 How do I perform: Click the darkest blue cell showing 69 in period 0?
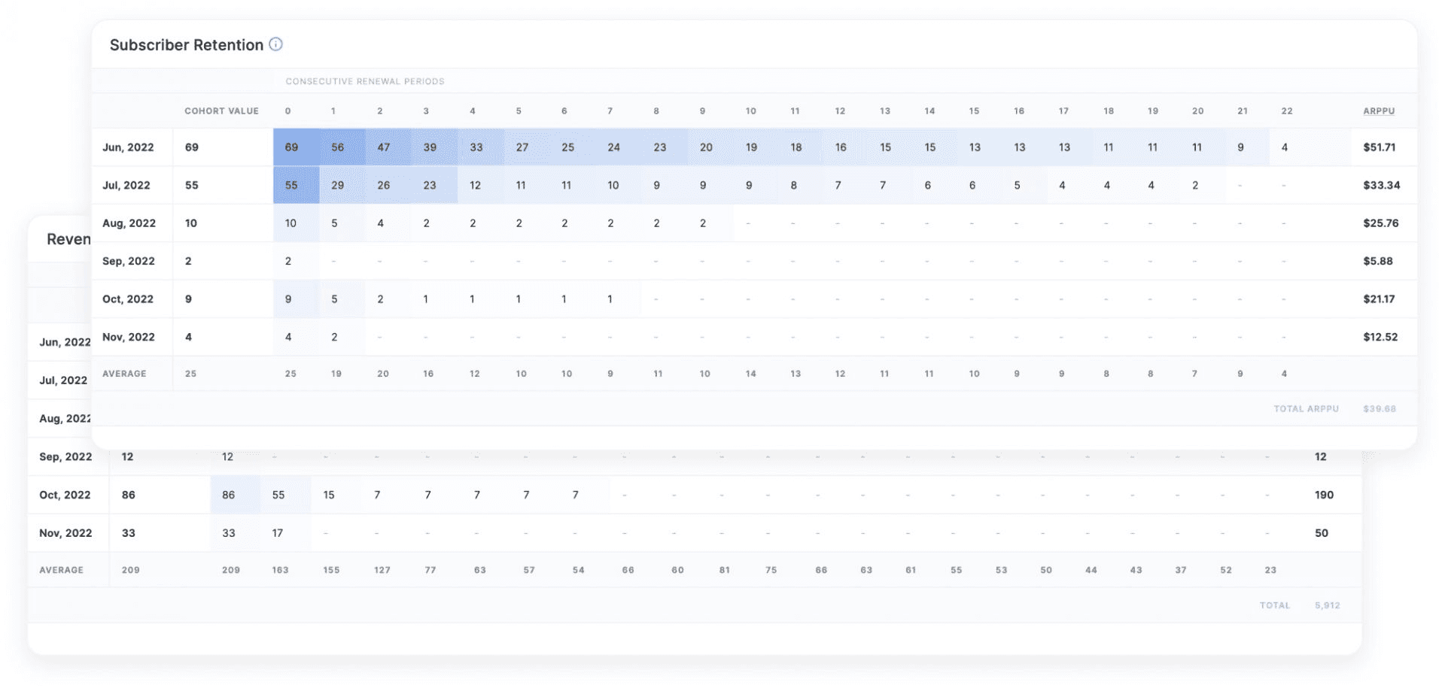click(x=291, y=147)
